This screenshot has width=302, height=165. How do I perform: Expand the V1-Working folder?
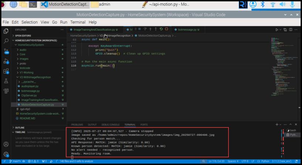pyautogui.click(x=26, y=73)
